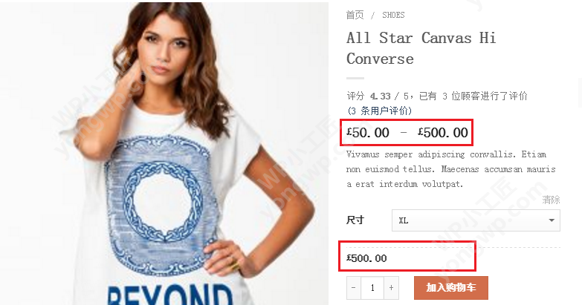The width and height of the screenshot is (582, 305).
Task: Click the product model image
Action: pyautogui.click(x=164, y=153)
